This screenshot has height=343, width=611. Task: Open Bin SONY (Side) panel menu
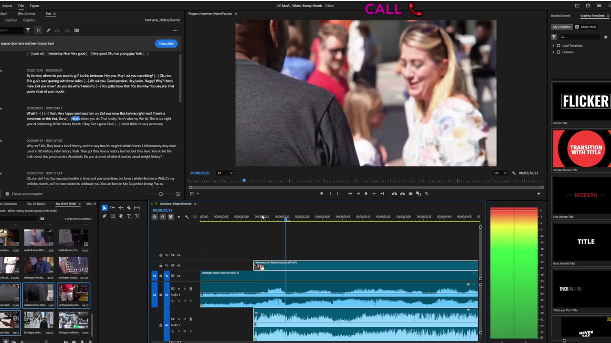(x=80, y=204)
